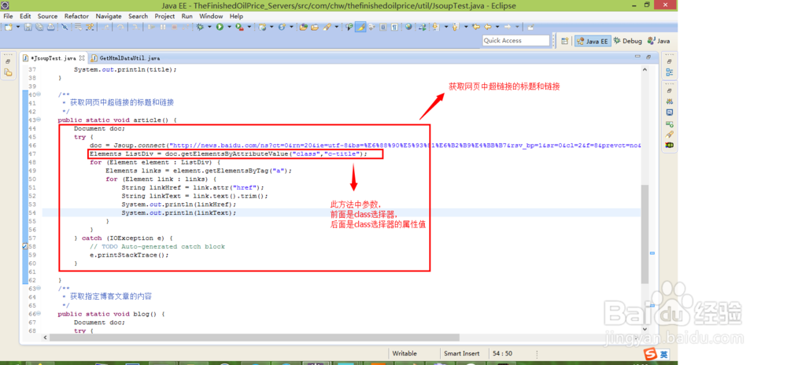Open the Run configurations dropdown arrow
The width and height of the screenshot is (787, 365).
coord(229,27)
